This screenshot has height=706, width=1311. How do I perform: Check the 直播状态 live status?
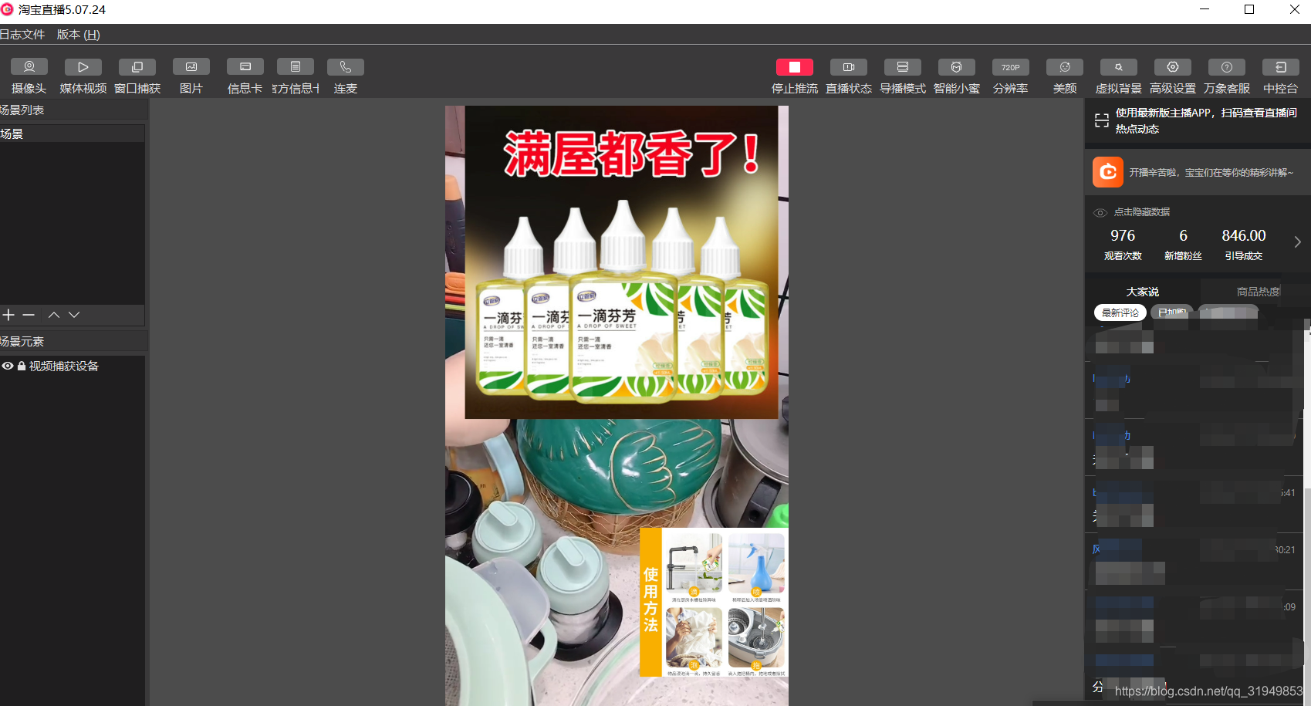[849, 67]
